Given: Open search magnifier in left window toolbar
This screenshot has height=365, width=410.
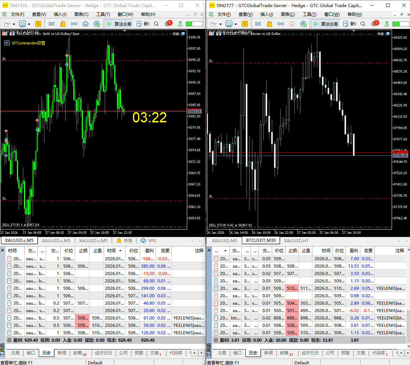Looking at the screenshot, I should (157, 24).
